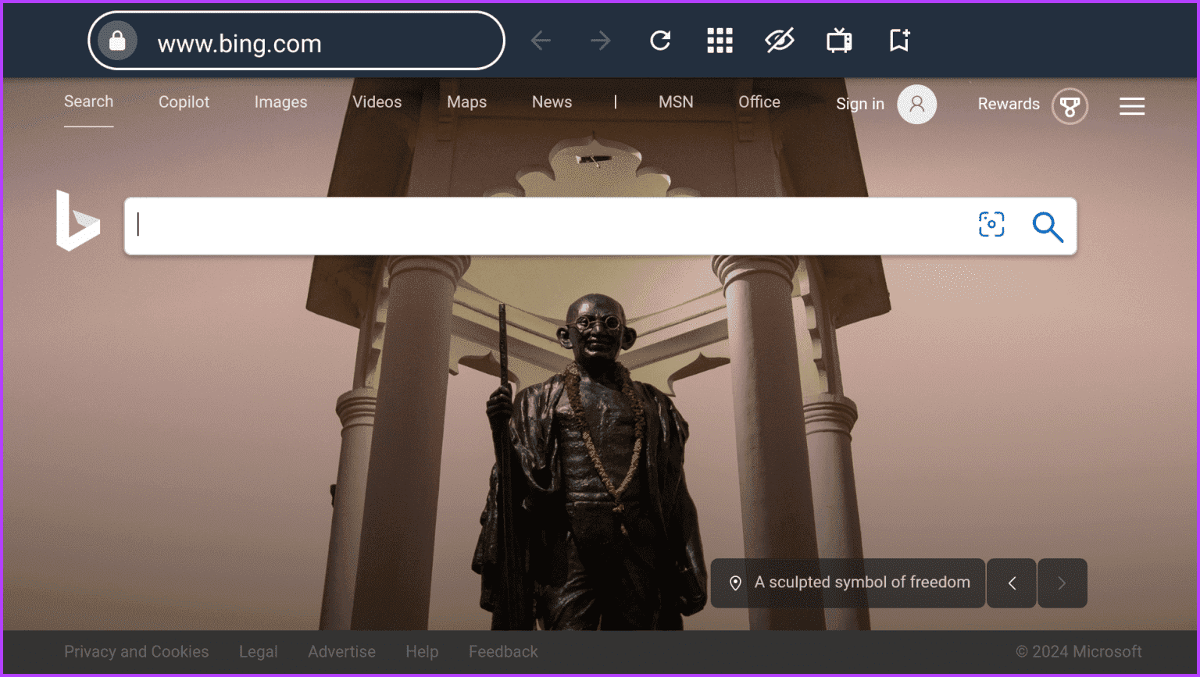
Task: Click the Feedback footer link
Action: click(503, 652)
